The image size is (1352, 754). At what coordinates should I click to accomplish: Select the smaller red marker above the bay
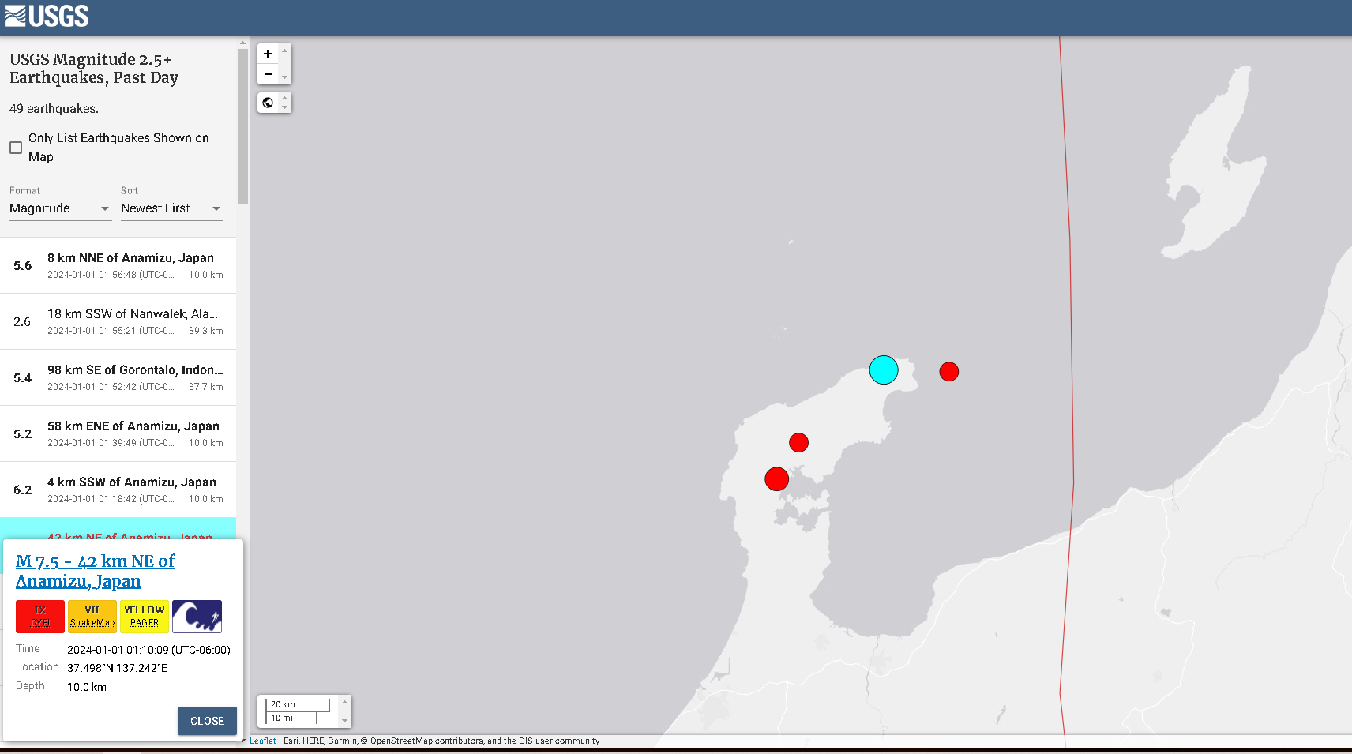[x=799, y=443]
